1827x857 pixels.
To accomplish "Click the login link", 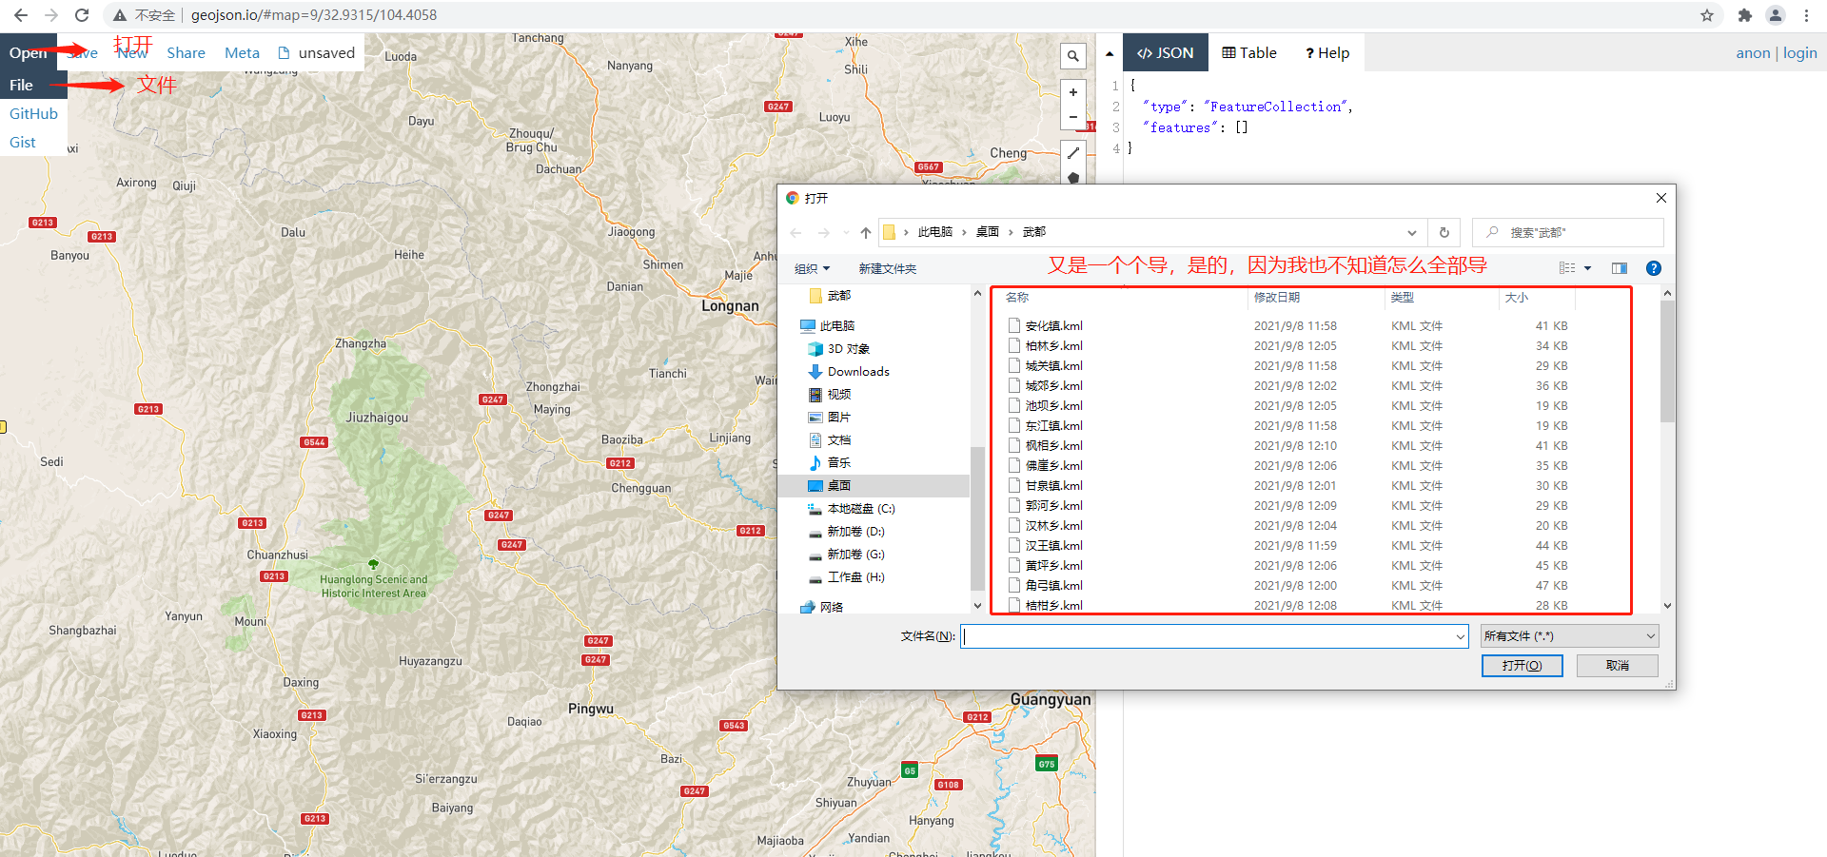I will 1799,52.
